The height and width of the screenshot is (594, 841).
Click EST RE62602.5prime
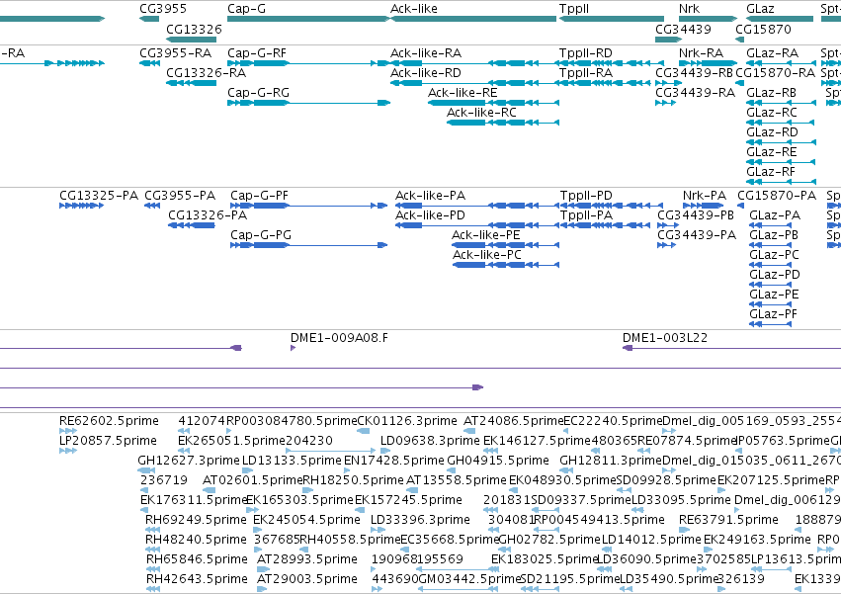coord(68,431)
